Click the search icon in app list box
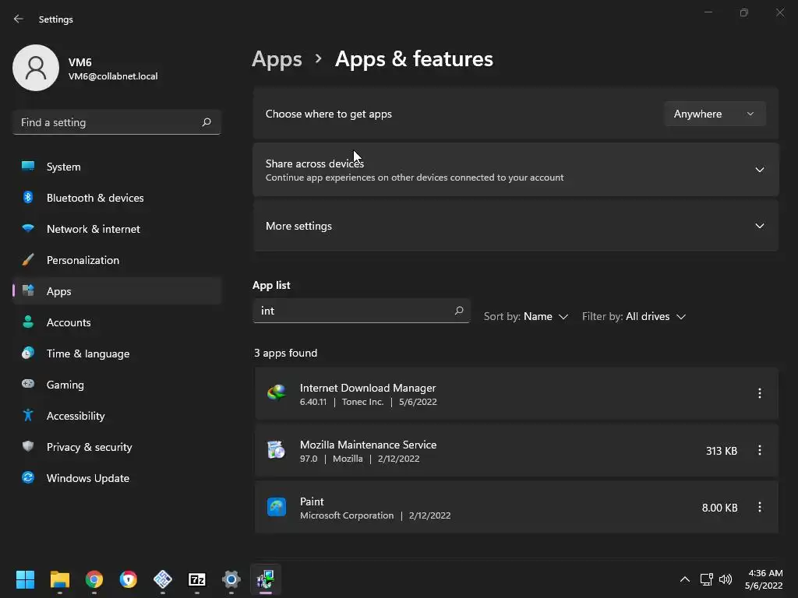This screenshot has width=798, height=598. point(459,311)
